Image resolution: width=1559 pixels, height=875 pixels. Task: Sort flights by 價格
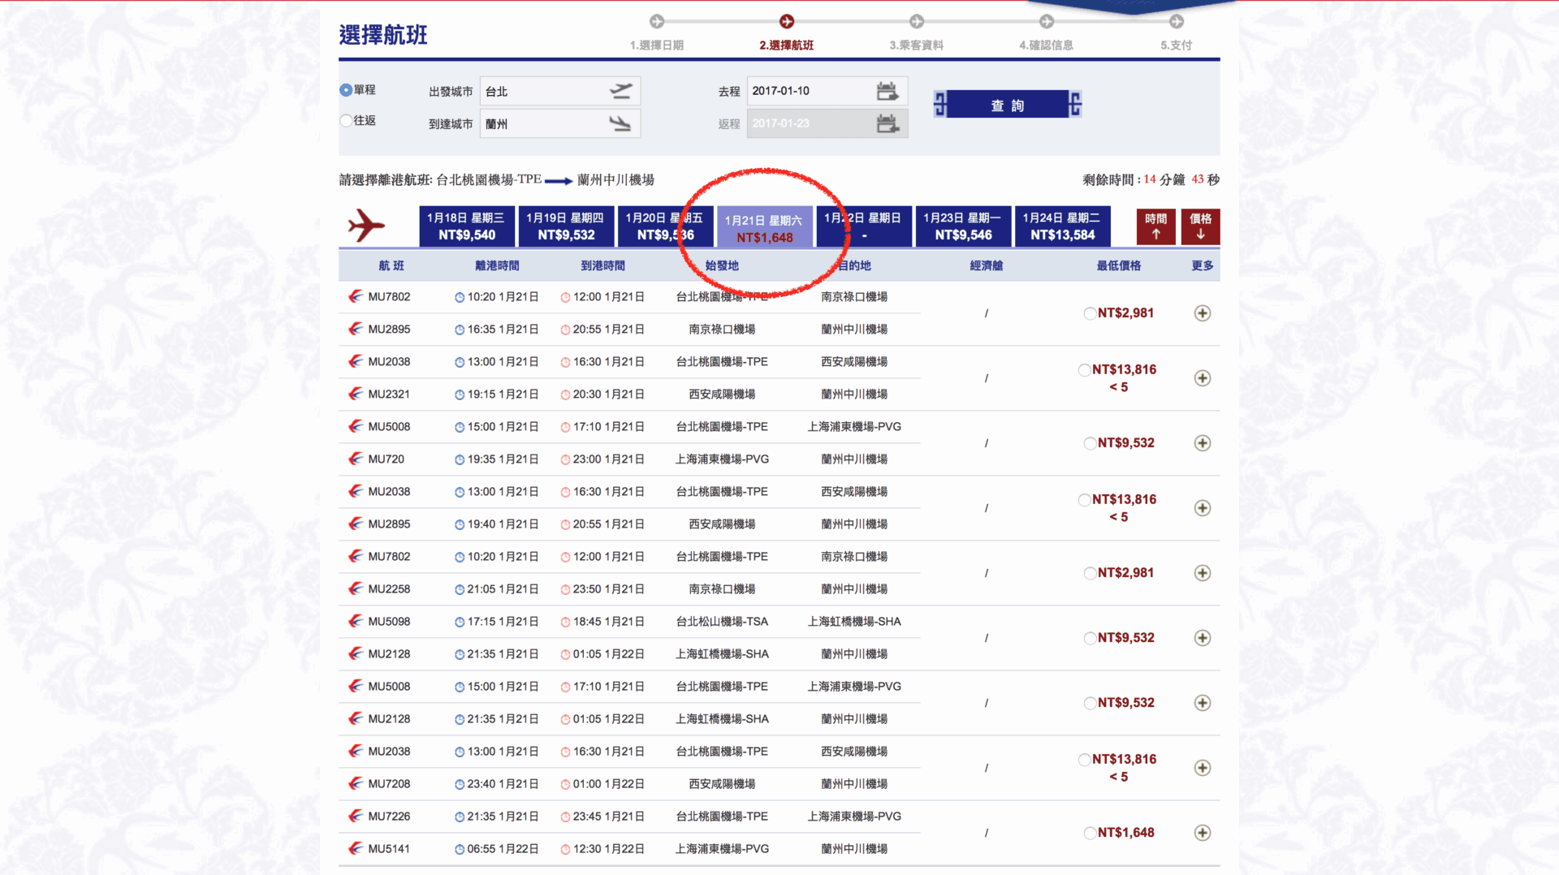[1200, 226]
